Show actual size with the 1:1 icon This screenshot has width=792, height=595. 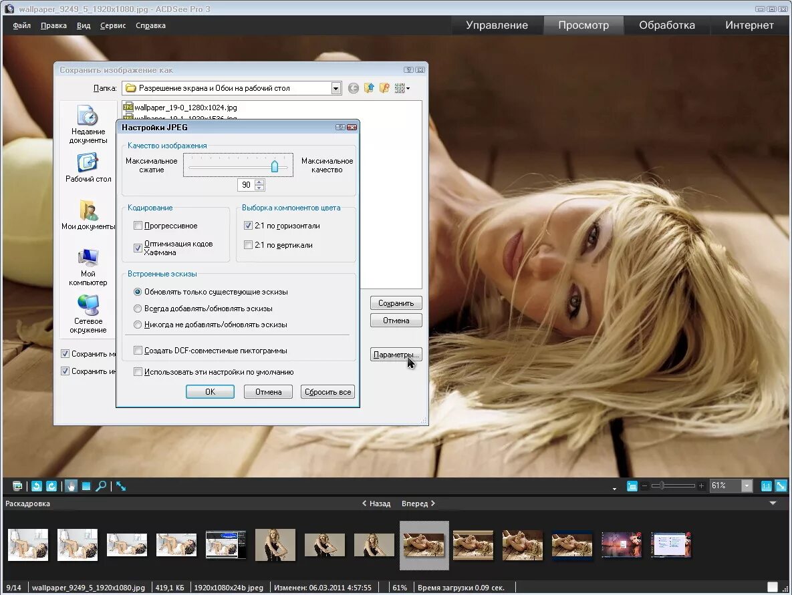(x=766, y=486)
